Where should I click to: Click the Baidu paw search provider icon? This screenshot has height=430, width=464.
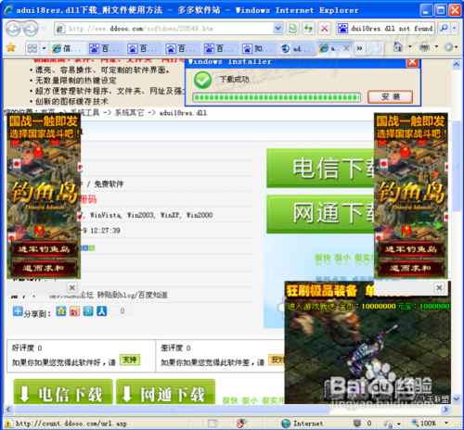pos(342,29)
